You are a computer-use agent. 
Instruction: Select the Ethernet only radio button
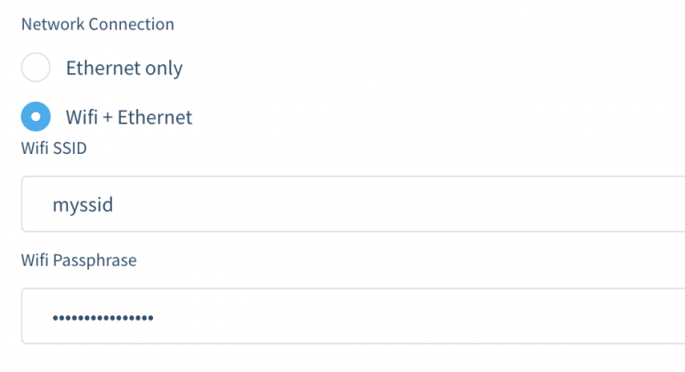(x=36, y=69)
